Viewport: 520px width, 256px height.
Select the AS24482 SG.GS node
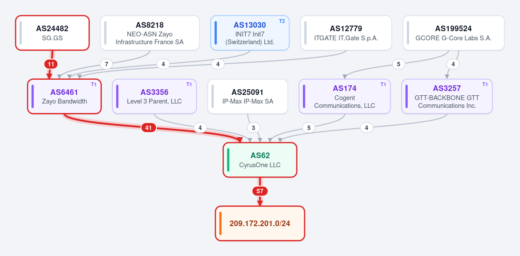(x=52, y=33)
